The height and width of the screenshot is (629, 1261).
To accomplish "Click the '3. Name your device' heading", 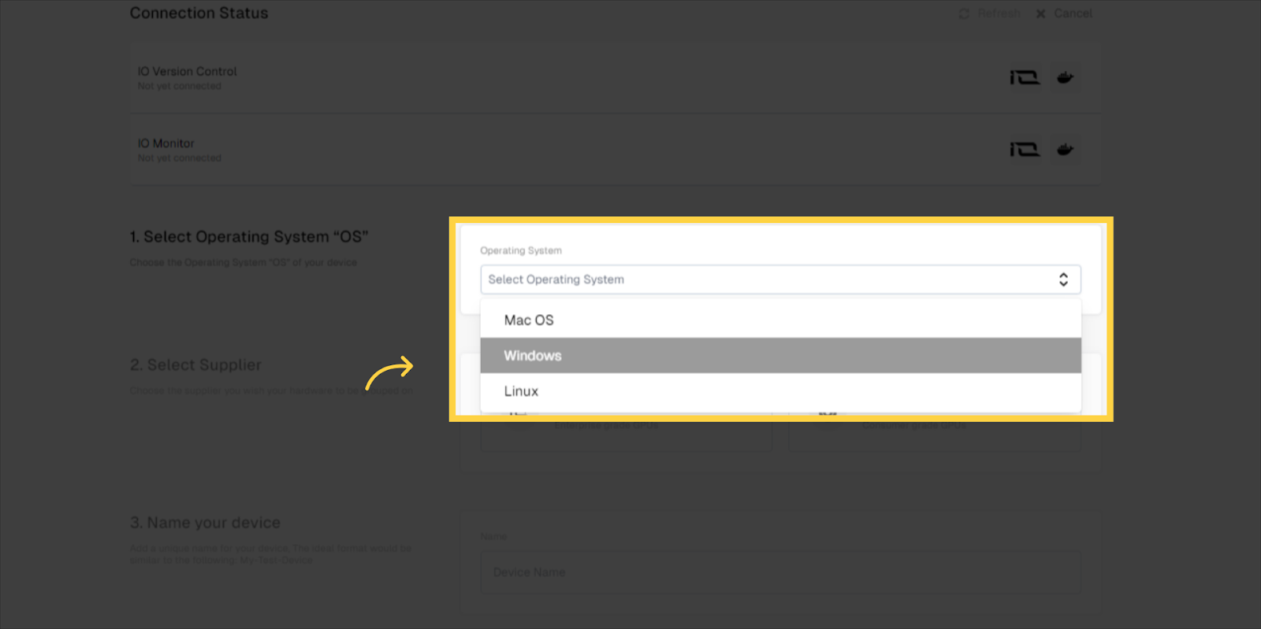I will [205, 523].
